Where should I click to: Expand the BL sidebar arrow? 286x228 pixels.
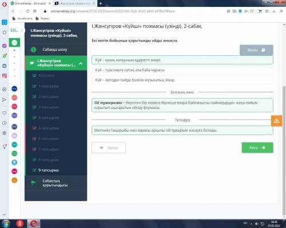coord(22,30)
